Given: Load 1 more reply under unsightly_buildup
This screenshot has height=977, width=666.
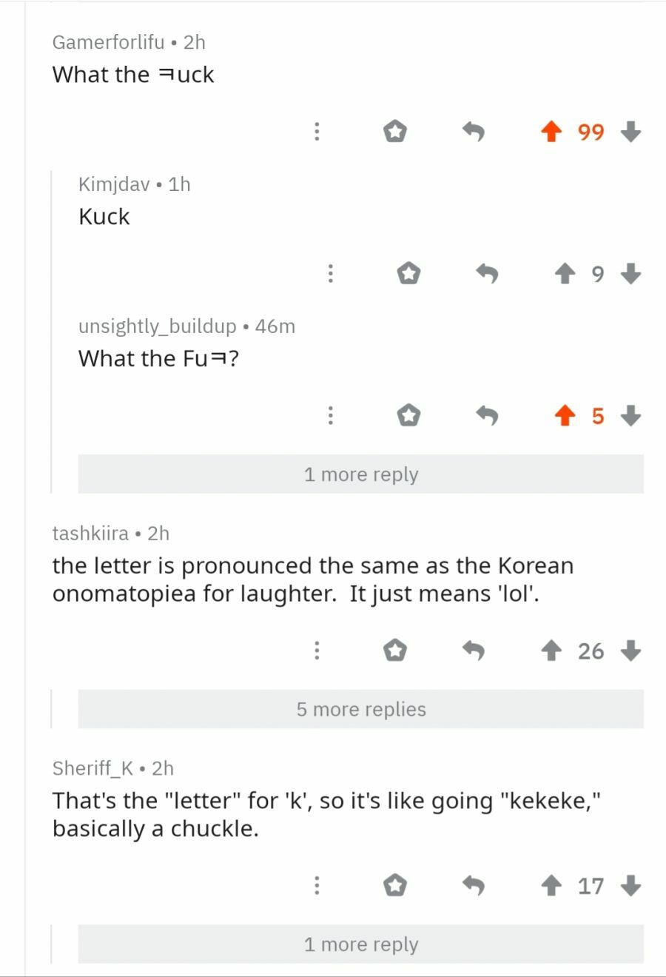Looking at the screenshot, I should coord(361,474).
